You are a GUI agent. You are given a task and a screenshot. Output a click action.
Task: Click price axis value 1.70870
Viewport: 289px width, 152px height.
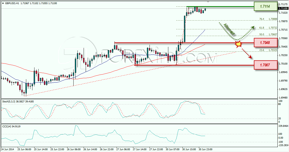(x=284, y=21)
